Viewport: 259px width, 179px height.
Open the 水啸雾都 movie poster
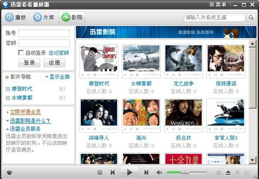click(141, 58)
